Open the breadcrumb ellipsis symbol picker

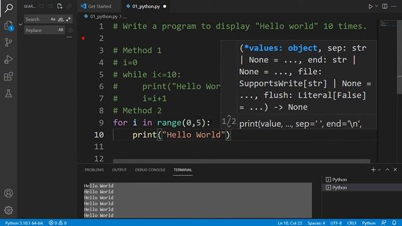click(x=124, y=17)
